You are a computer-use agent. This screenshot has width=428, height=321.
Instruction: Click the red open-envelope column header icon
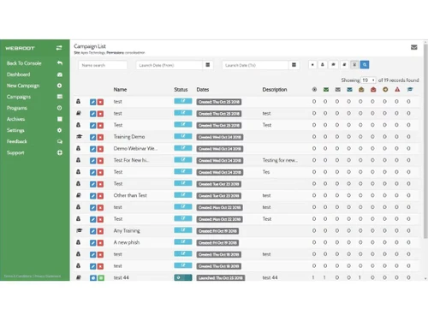[x=373, y=90]
